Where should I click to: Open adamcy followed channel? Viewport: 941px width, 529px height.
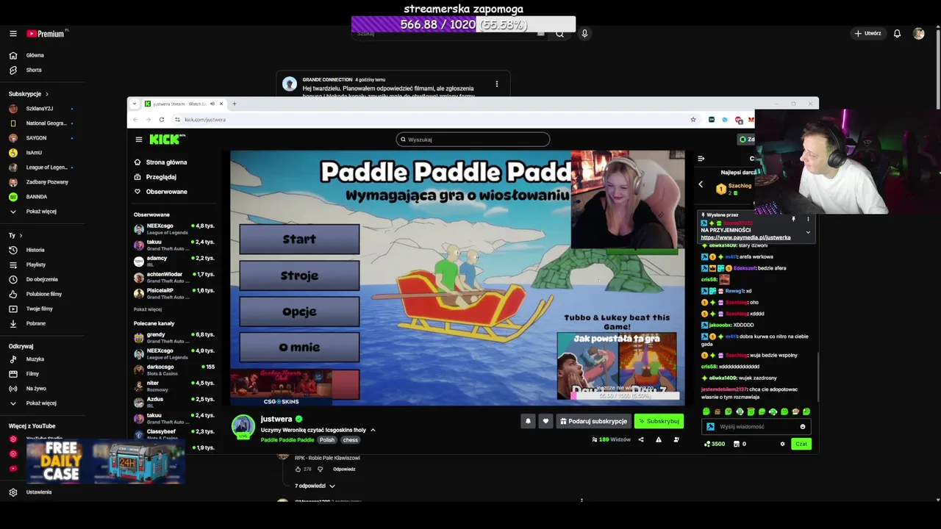tap(174, 261)
